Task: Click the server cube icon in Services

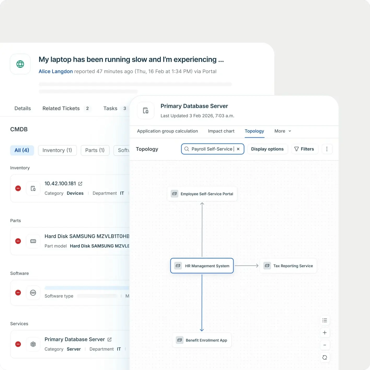Action: 33,344
